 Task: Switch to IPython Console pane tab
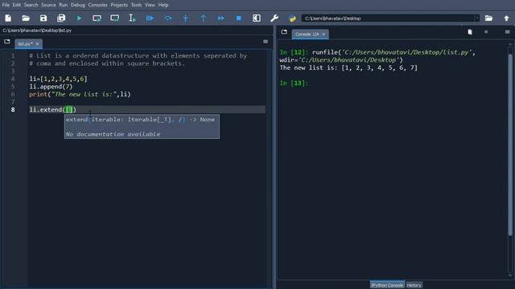coord(387,285)
